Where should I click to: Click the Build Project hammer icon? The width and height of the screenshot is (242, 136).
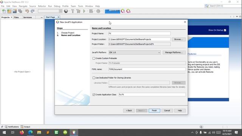pyautogui.click(x=73, y=11)
